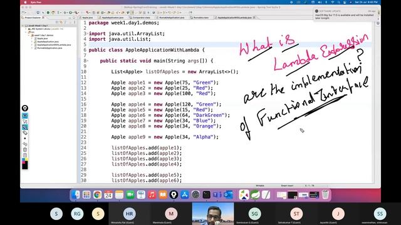Pick the yellow color swatch in Epic Pen
The height and width of the screenshot is (225, 401).
(x=26, y=160)
